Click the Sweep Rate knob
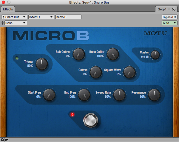This screenshot has width=179, height=142. coord(119,94)
